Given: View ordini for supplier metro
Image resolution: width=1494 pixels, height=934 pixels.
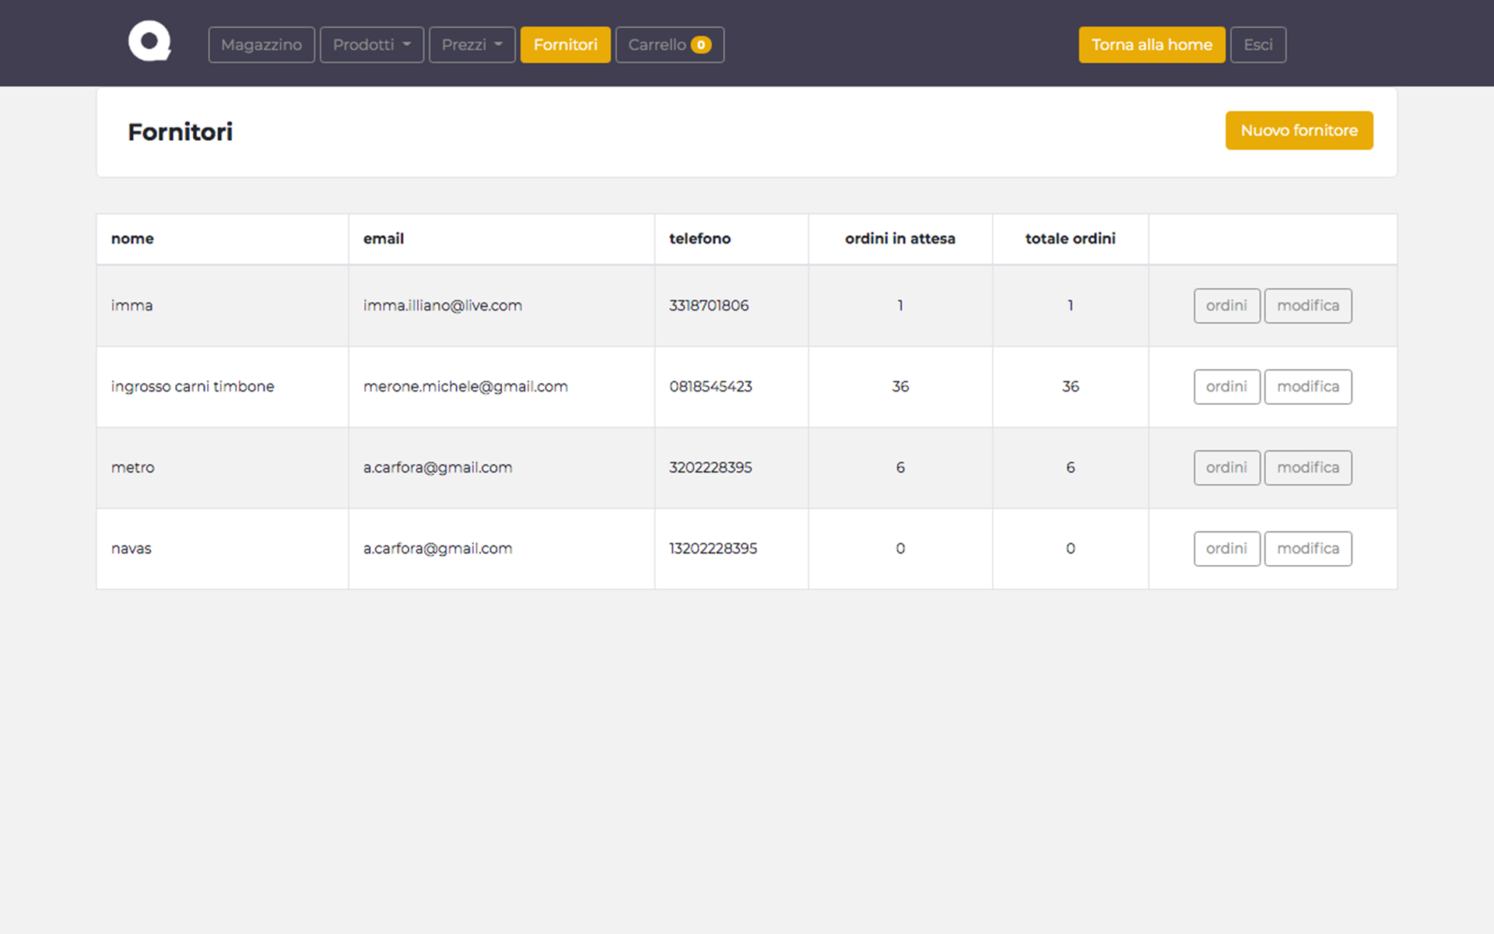Looking at the screenshot, I should (x=1227, y=468).
